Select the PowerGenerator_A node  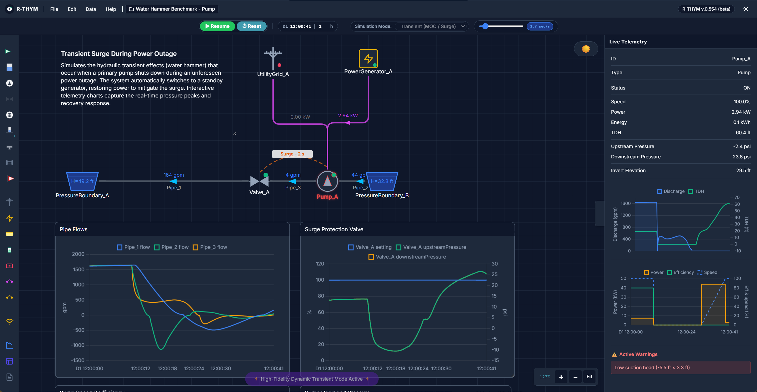[368, 59]
